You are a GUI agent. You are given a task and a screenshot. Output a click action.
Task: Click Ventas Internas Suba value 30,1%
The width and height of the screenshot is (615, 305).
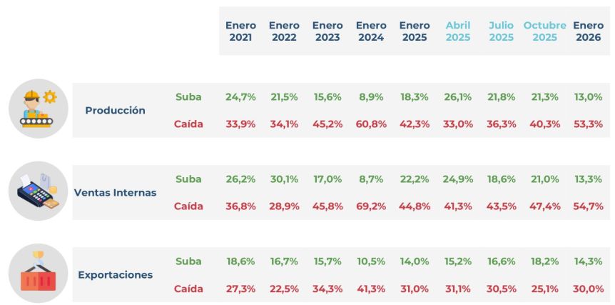[284, 179]
